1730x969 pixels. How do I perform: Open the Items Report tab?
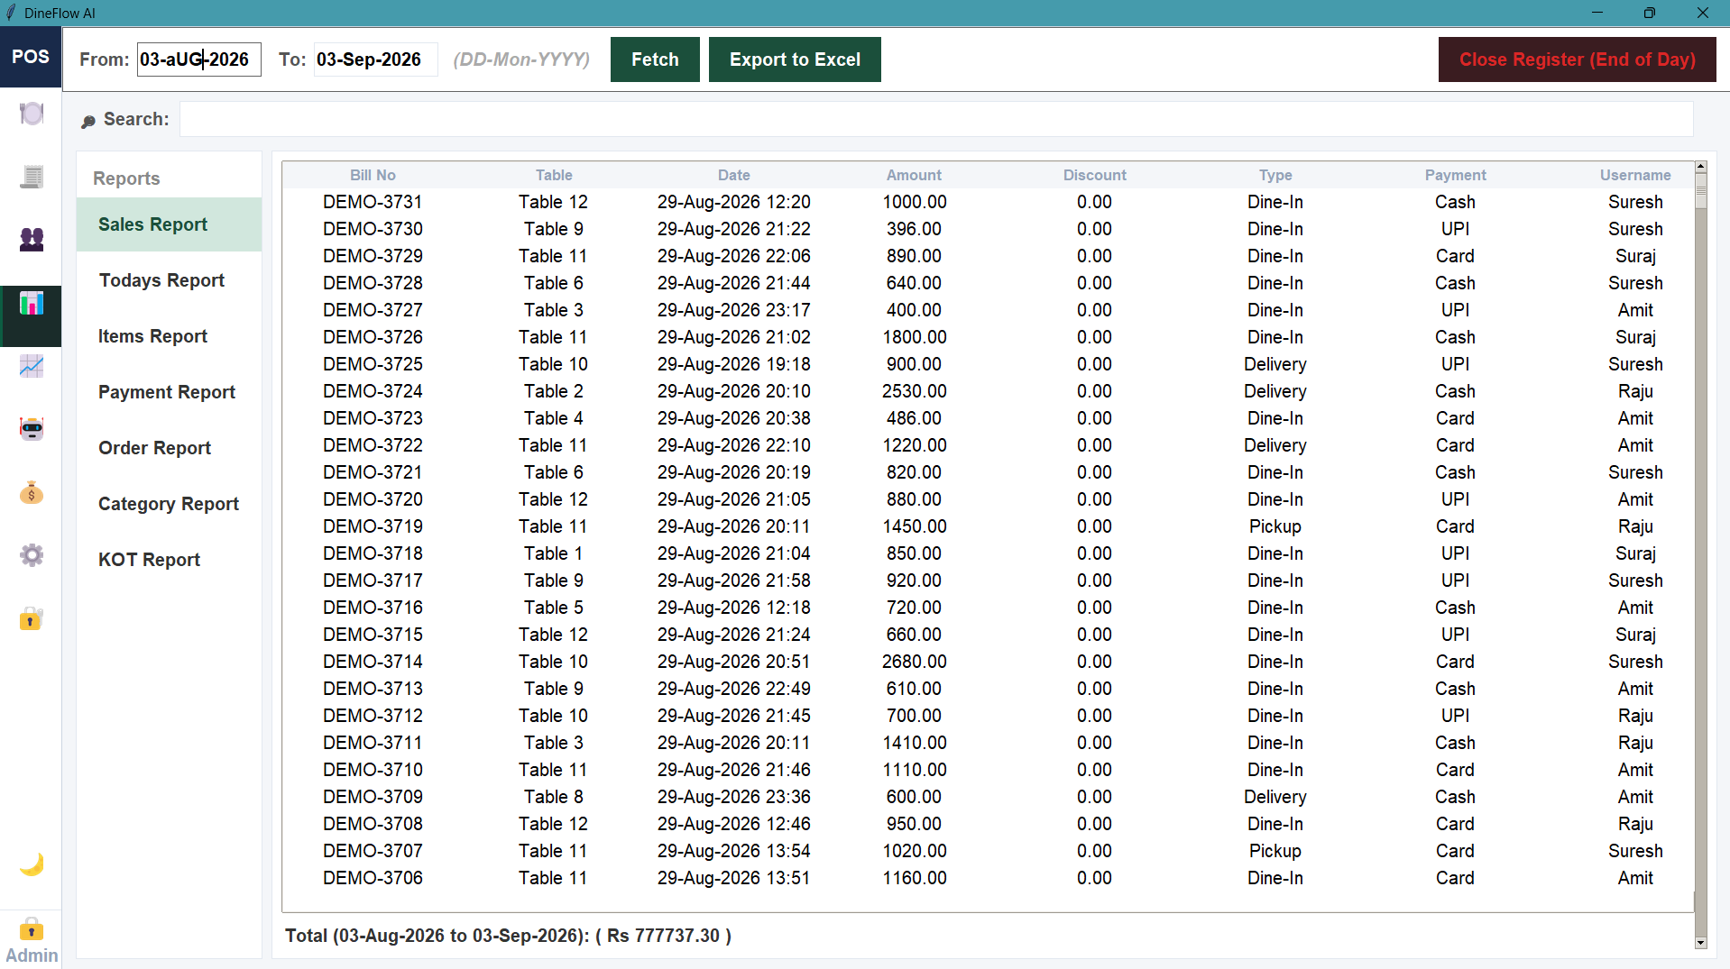169,336
